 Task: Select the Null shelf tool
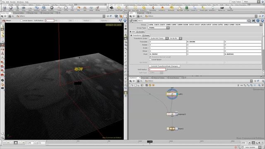tap(85, 8)
